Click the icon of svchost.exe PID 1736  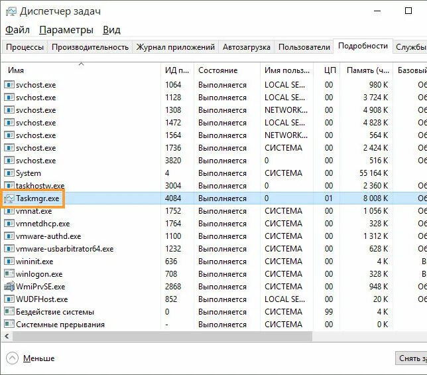click(x=9, y=148)
